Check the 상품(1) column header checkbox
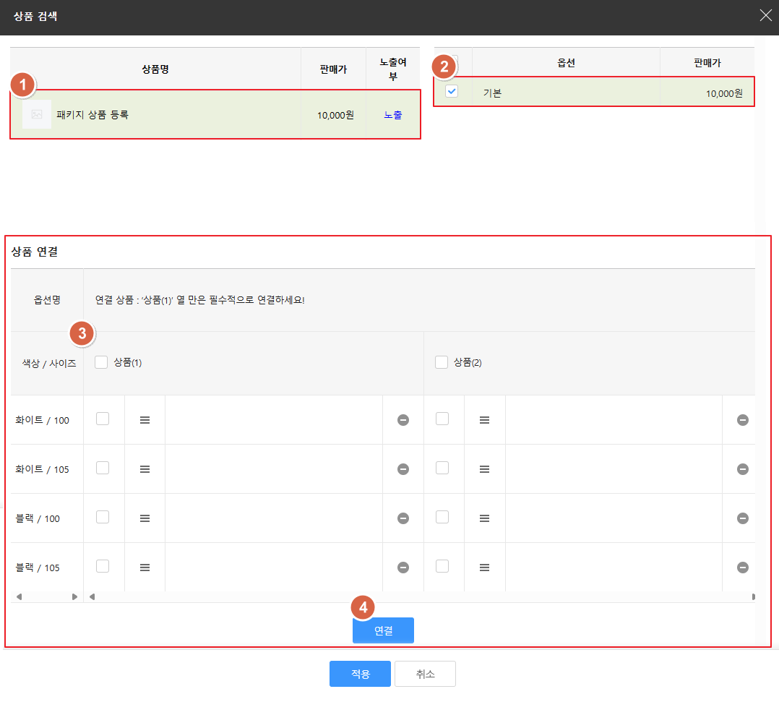This screenshot has width=779, height=702. (x=101, y=362)
